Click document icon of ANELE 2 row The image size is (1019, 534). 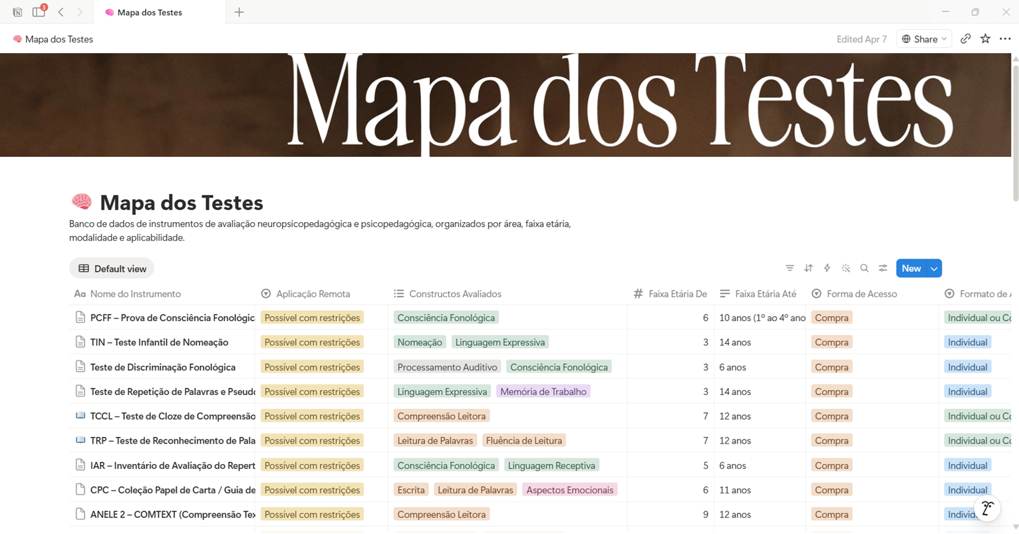pos(80,514)
